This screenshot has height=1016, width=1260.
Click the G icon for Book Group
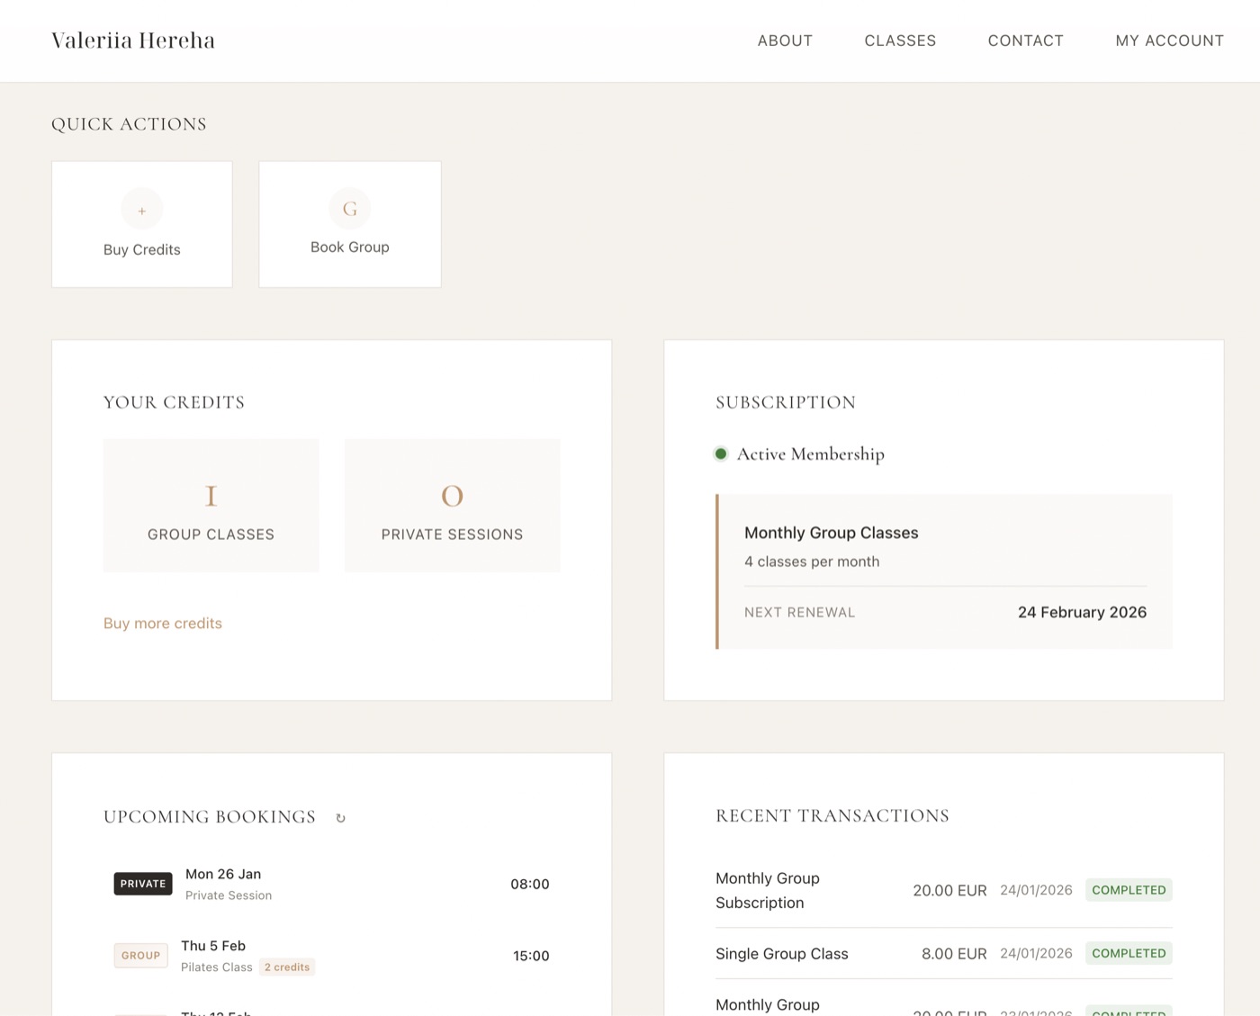click(350, 209)
